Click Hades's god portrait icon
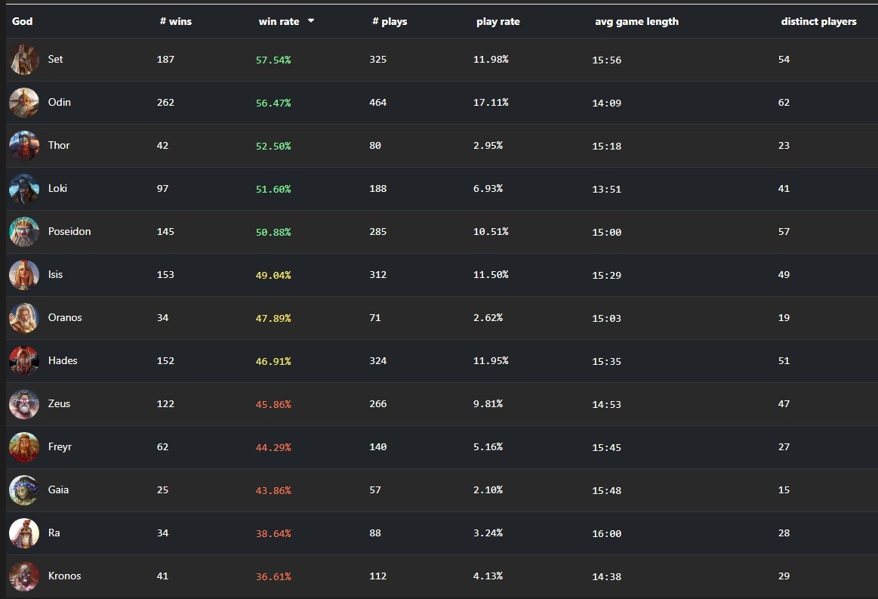 (24, 361)
